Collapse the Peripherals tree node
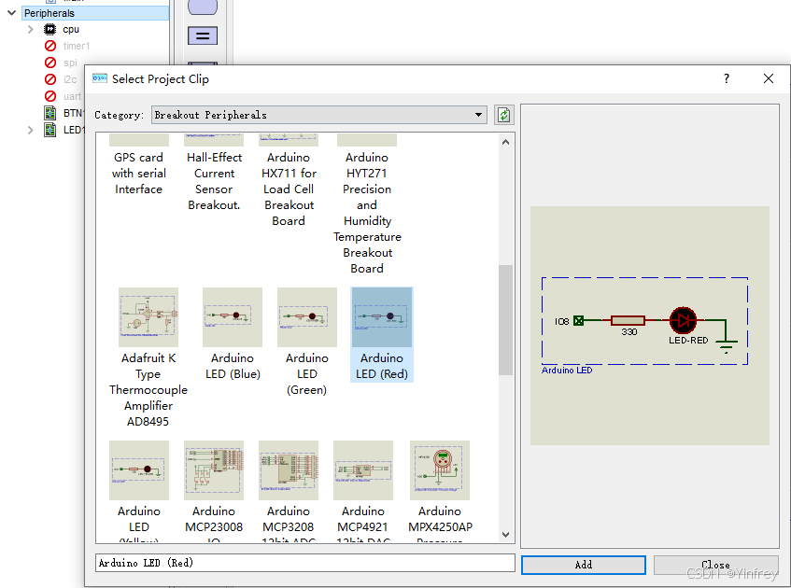This screenshot has width=791, height=588. 11,13
